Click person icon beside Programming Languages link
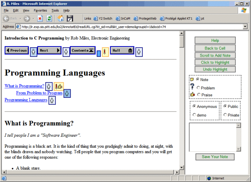The height and width of the screenshot is (182, 251). click(x=52, y=101)
